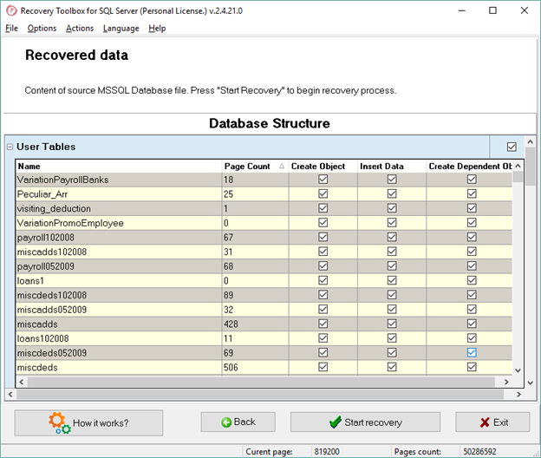Click the Insert Data column header

click(x=392, y=167)
